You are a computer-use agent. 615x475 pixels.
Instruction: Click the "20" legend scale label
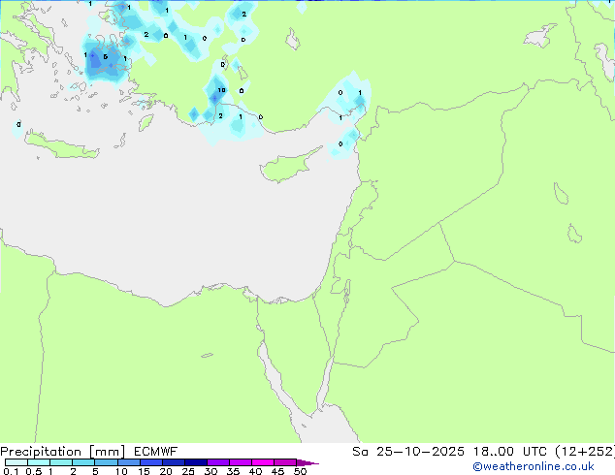click(x=166, y=471)
